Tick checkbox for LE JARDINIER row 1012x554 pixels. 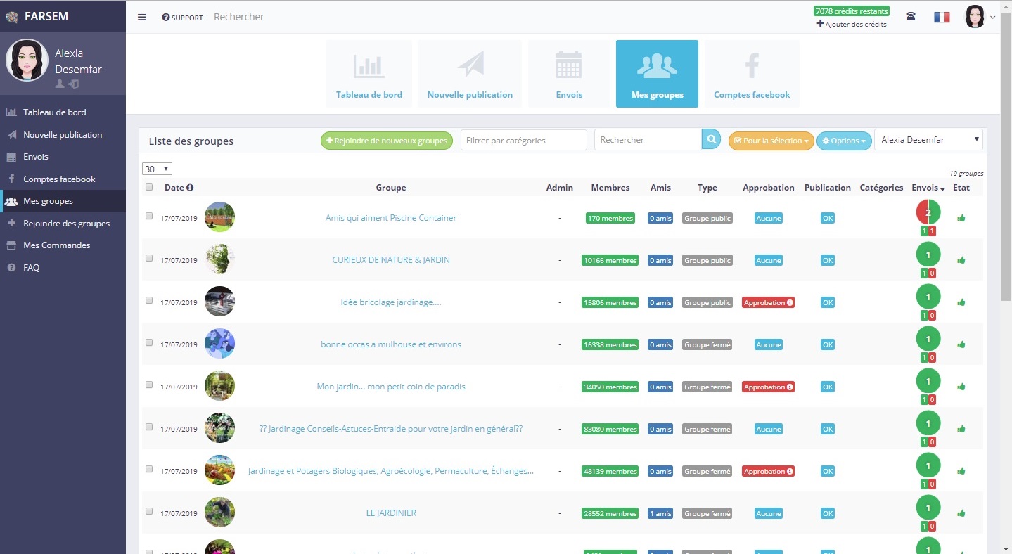(149, 511)
